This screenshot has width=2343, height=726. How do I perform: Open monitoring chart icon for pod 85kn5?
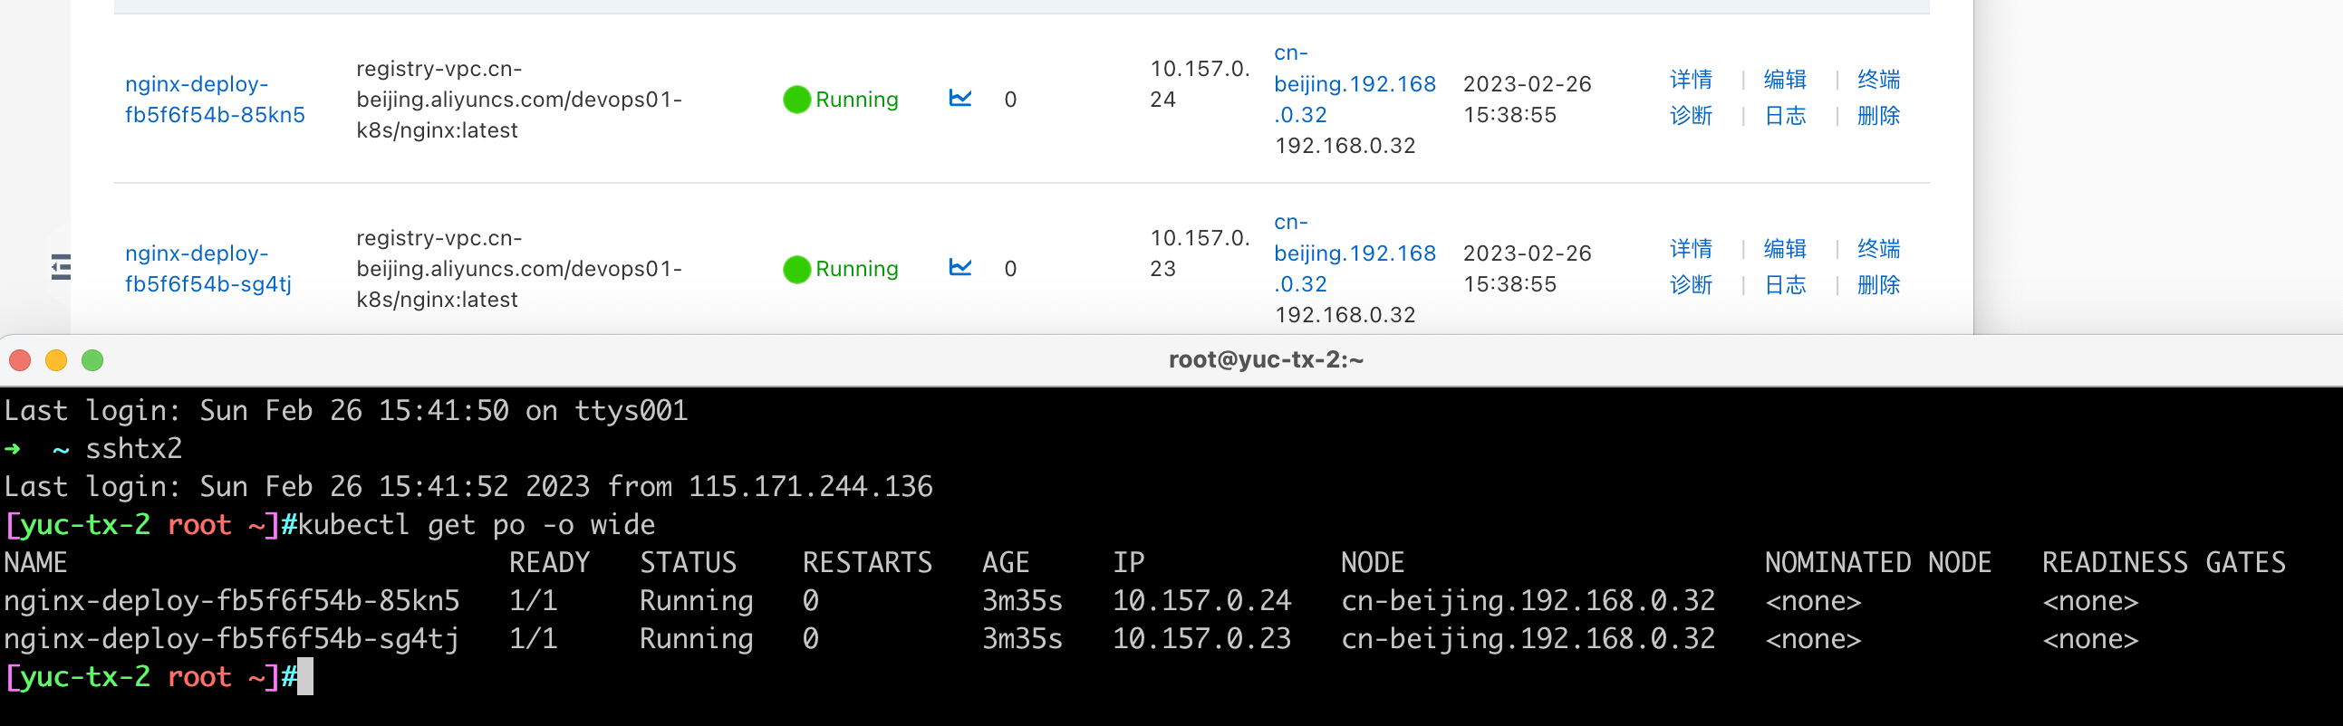[x=959, y=98]
